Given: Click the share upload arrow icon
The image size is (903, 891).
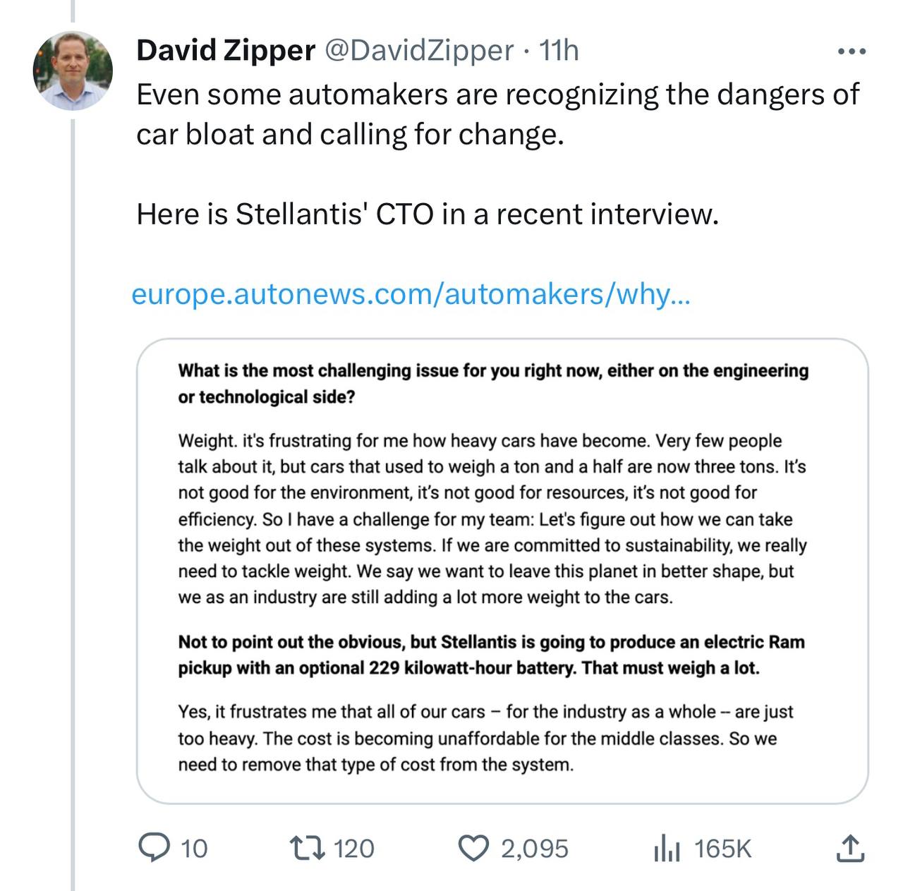Looking at the screenshot, I should click(x=849, y=848).
